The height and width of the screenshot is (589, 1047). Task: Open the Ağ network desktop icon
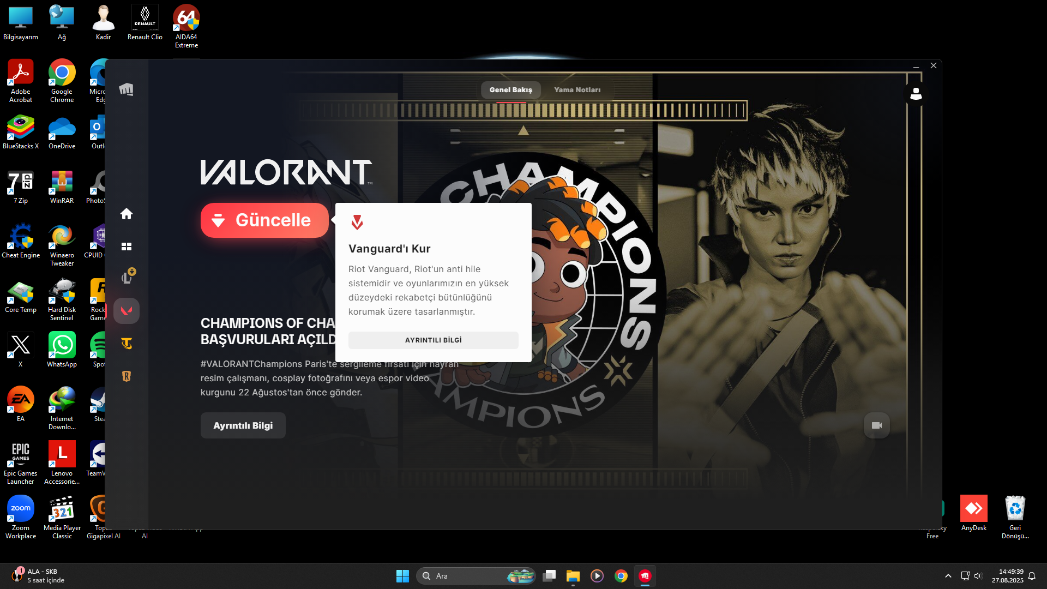(x=62, y=23)
